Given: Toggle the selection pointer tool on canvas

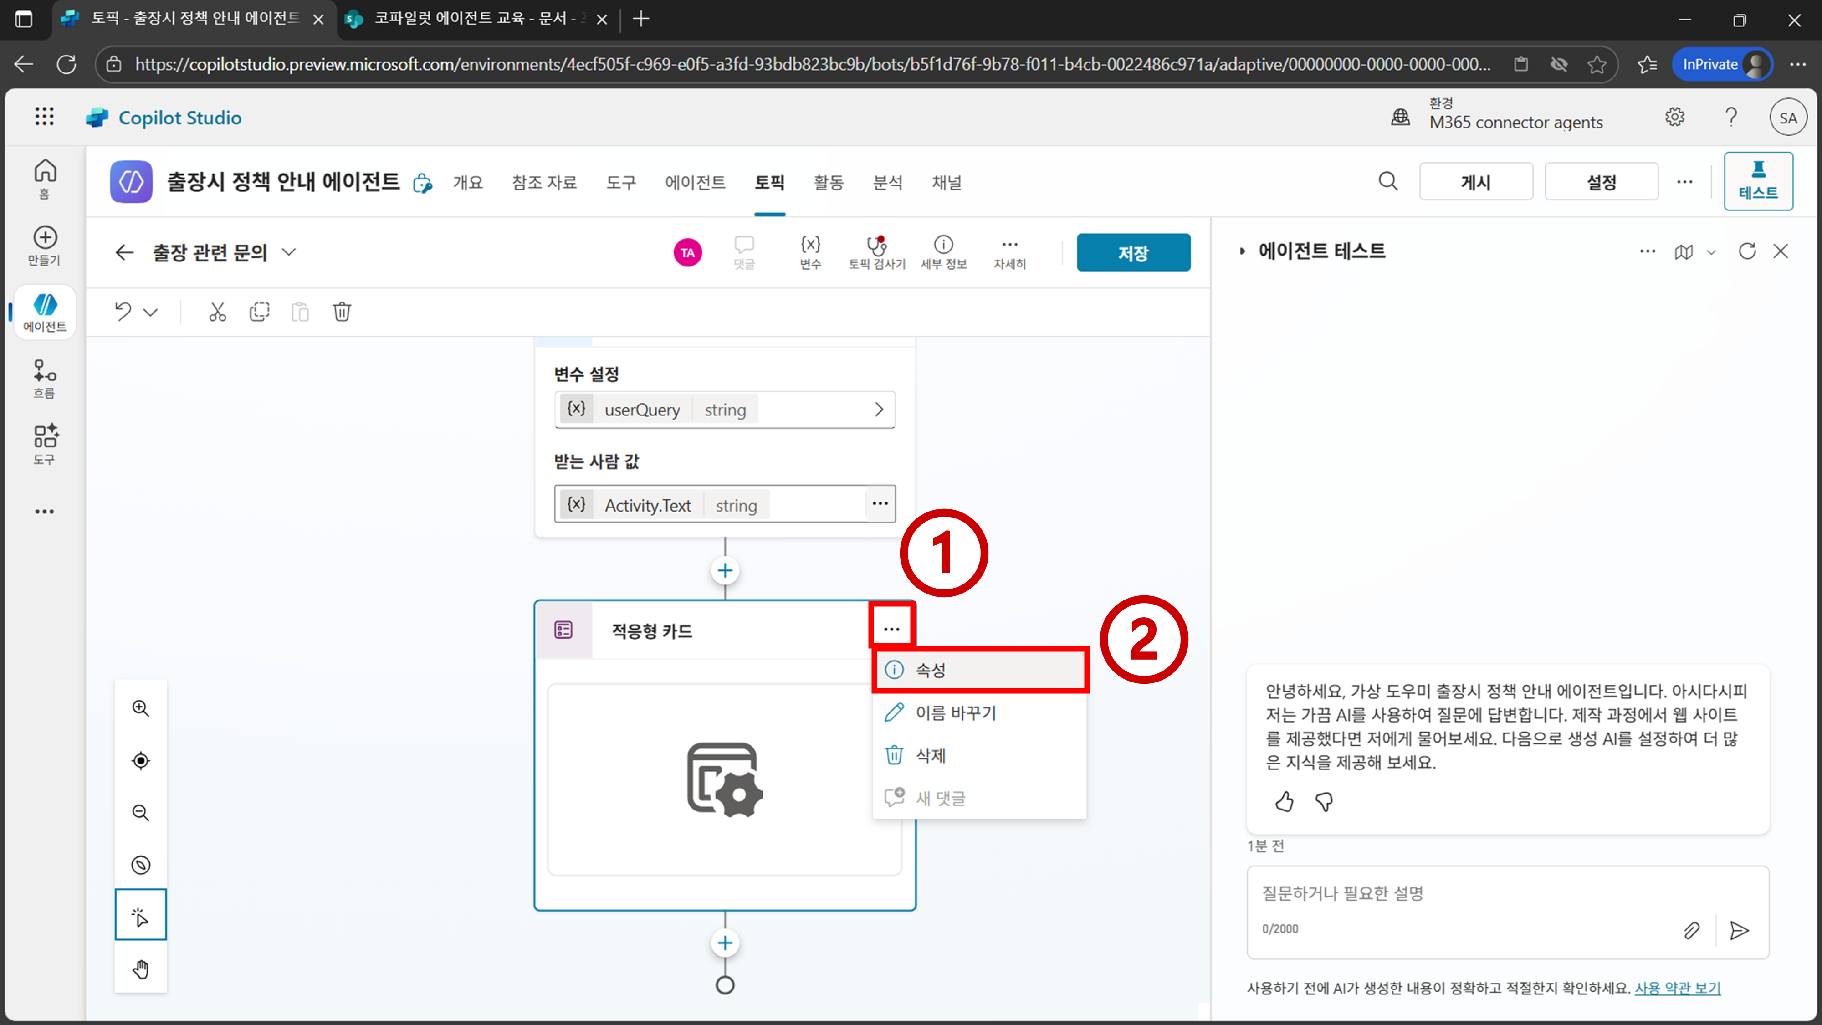Looking at the screenshot, I should coord(141,915).
